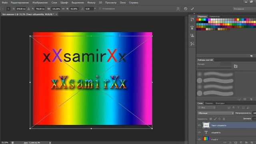Click the X position field

point(21,9)
